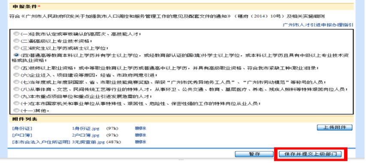Delete the 1身份证.jpg attachment
The height and width of the screenshot is (163, 366).
[140, 128]
